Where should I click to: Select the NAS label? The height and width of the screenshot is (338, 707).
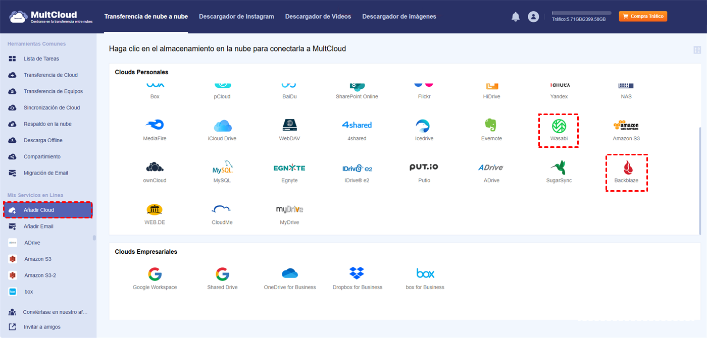tap(626, 96)
